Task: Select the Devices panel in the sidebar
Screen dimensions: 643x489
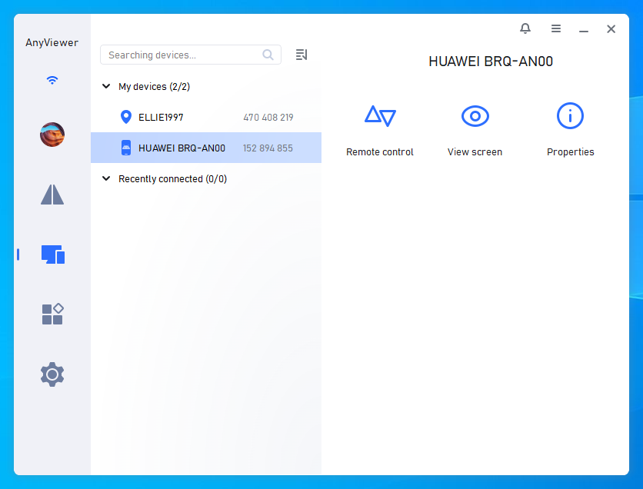Action: (x=52, y=254)
